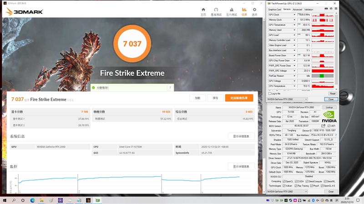Image resolution: width=364 pixels, height=204 pixels.
Task: Click the 加载 load button
Action: point(197,98)
